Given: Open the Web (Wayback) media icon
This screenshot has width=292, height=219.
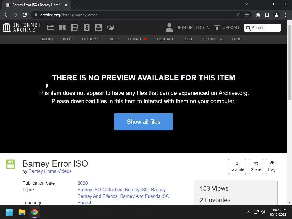Looking at the screenshot, I should pos(51,27).
